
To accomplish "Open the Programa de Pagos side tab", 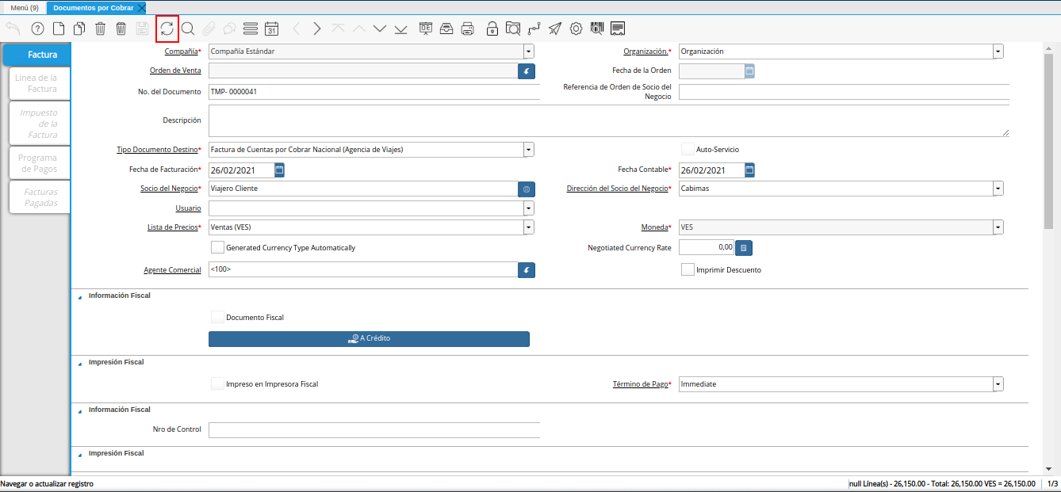I will (x=38, y=163).
